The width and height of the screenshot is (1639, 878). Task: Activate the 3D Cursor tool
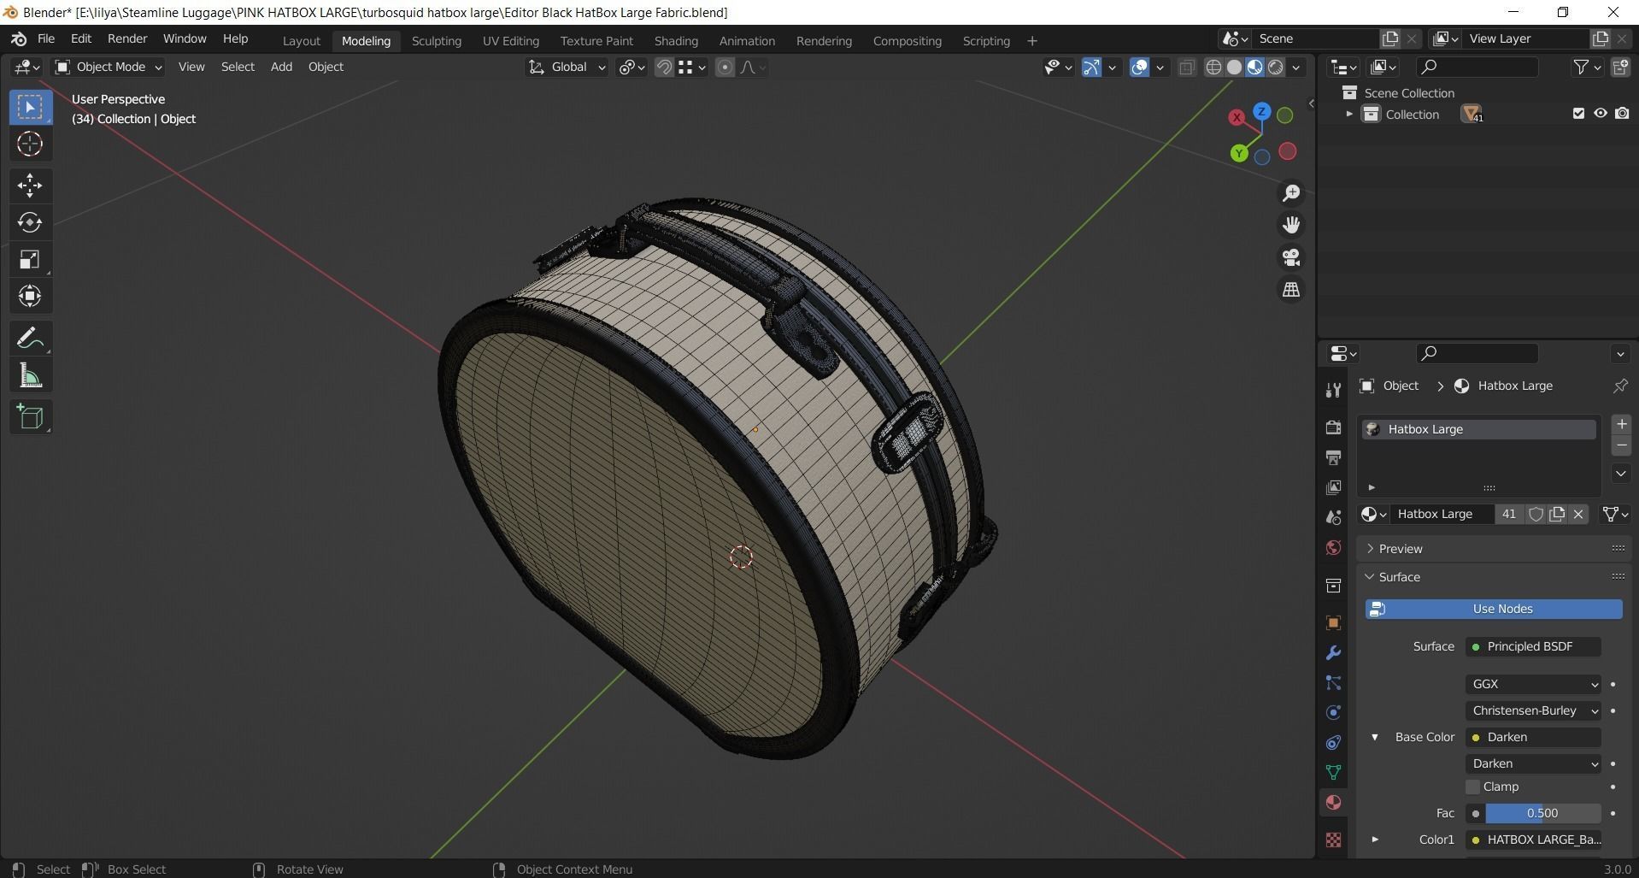(30, 144)
